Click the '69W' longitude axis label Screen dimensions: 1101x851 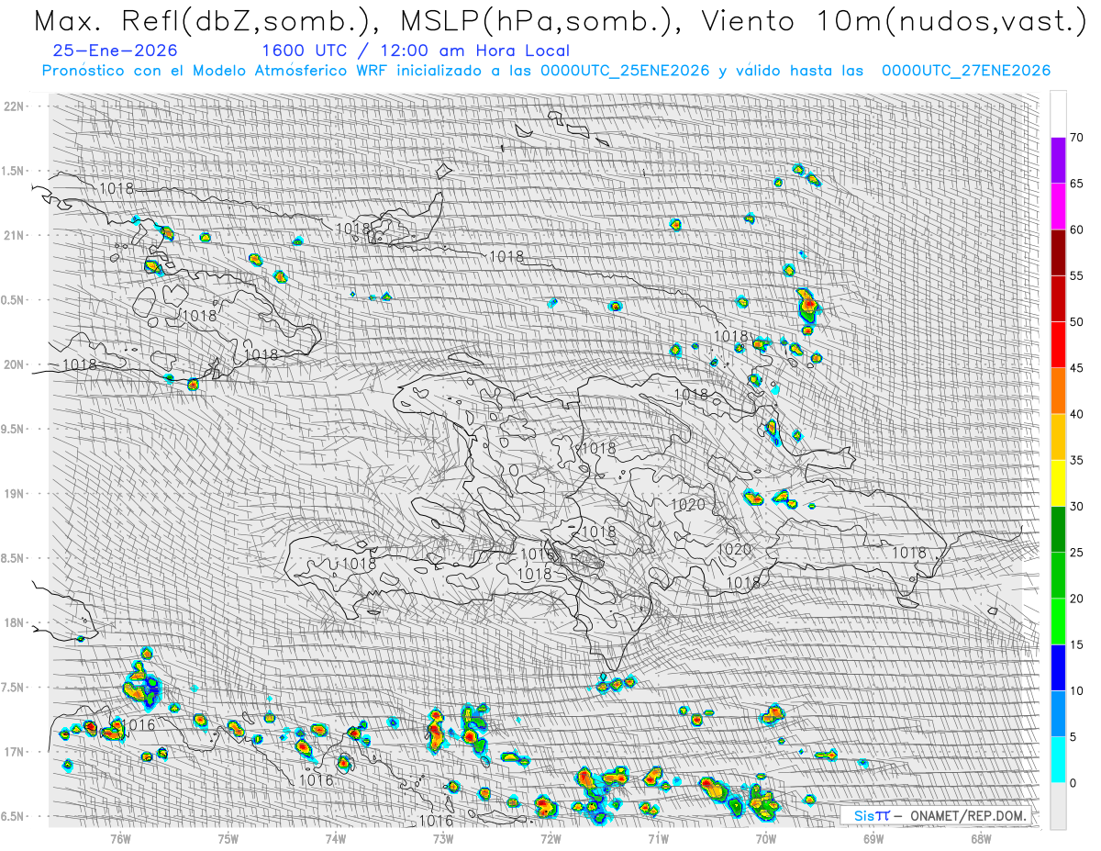873,838
